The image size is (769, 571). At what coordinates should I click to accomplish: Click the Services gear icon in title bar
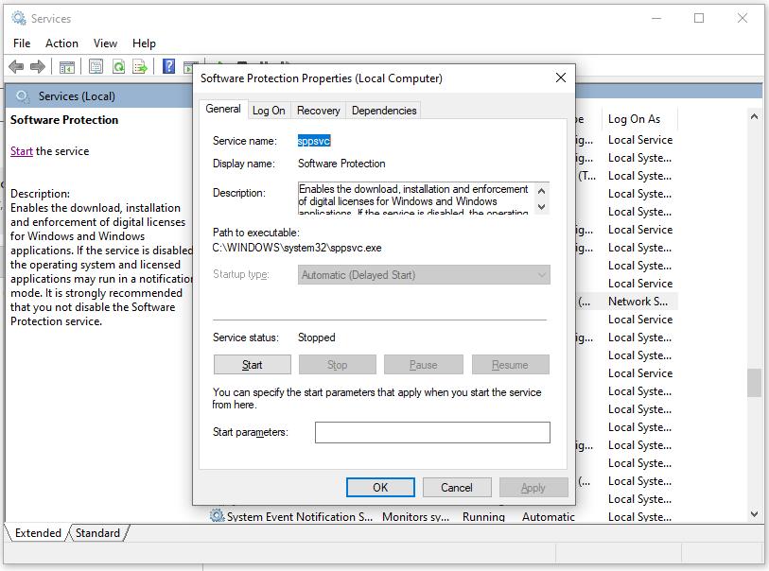click(19, 18)
